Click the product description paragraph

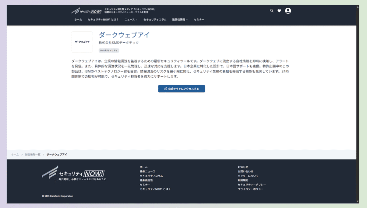point(180,69)
